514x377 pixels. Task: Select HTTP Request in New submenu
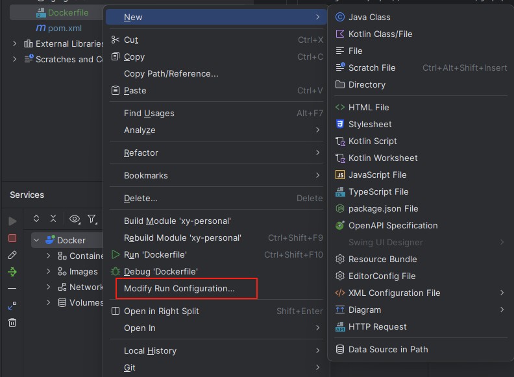[x=377, y=326]
